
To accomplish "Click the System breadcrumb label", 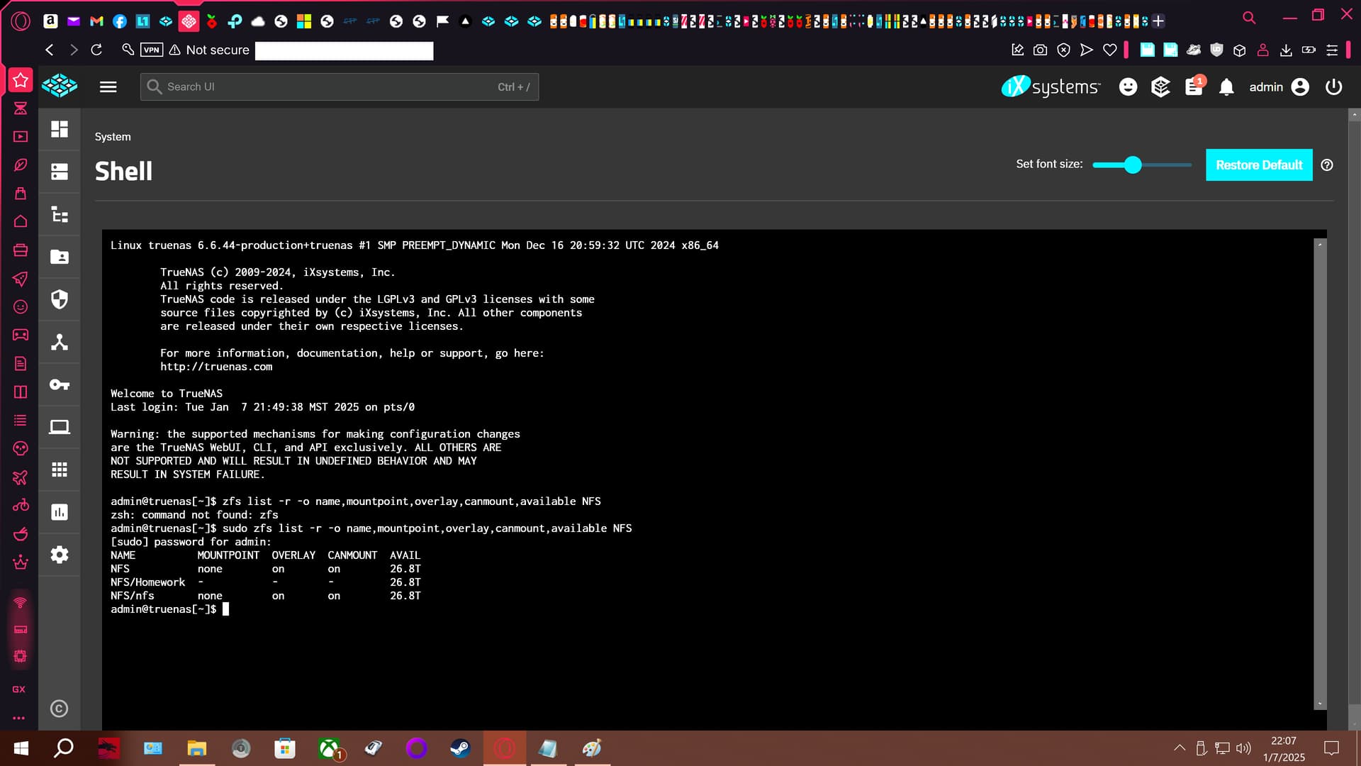I will [x=113, y=136].
